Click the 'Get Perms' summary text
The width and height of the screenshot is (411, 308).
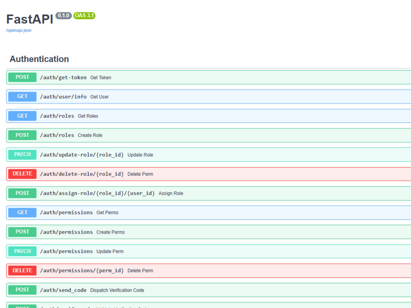click(x=107, y=213)
